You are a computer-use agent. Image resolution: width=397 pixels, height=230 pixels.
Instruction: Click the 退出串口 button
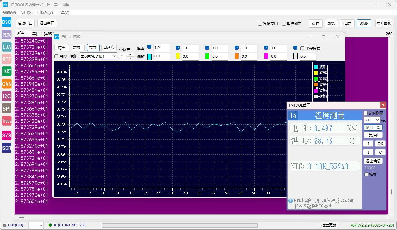47,23
